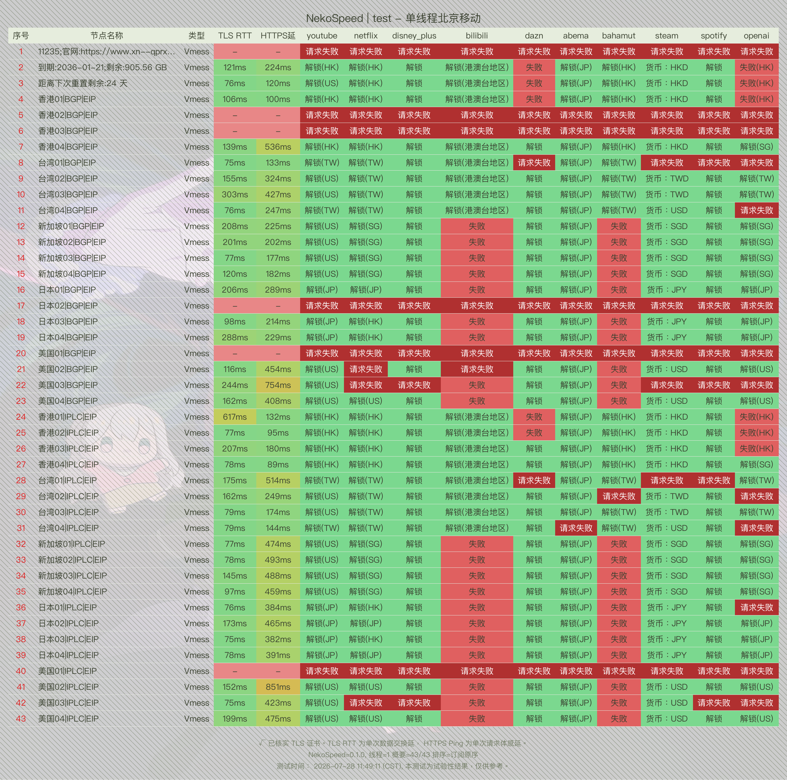Click the TLS RTT column header
The height and width of the screenshot is (780, 787).
click(235, 36)
